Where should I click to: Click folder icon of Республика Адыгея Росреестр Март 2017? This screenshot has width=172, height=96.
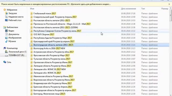[31, 38]
